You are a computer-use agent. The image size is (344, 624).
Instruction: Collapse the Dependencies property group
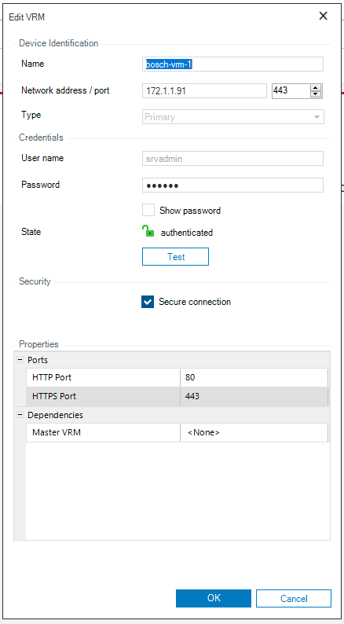[20, 415]
